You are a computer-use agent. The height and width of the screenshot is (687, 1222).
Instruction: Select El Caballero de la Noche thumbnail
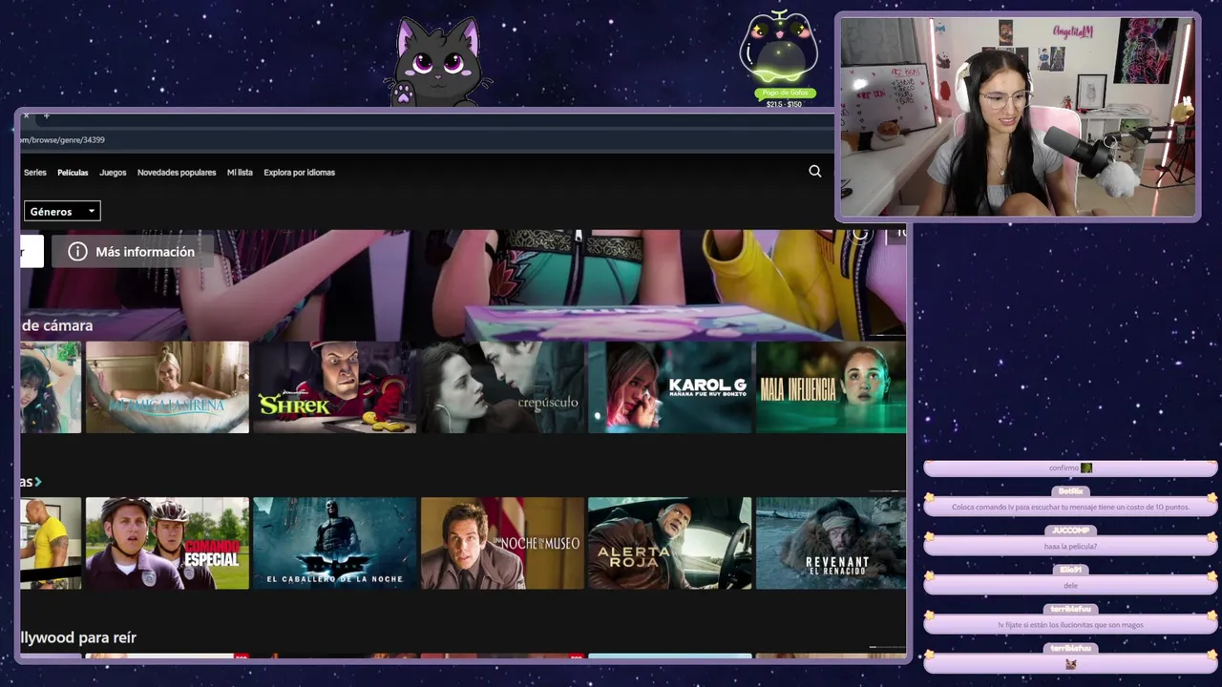[334, 543]
